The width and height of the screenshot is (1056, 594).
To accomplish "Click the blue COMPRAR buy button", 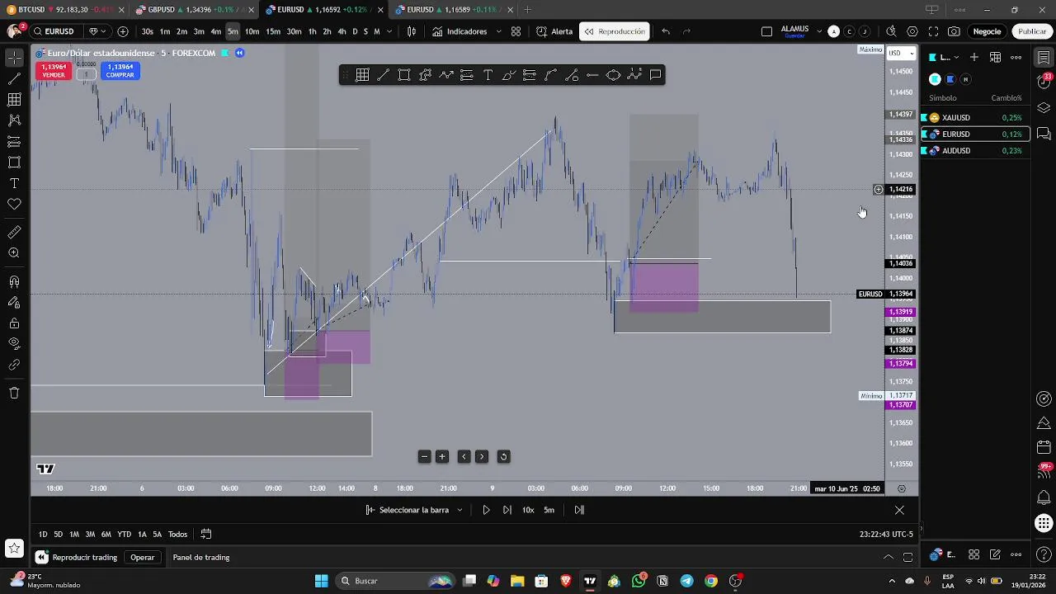I will (x=120, y=71).
